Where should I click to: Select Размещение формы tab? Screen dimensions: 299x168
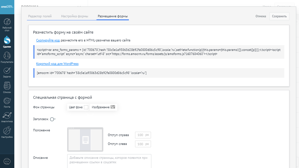[113, 16]
